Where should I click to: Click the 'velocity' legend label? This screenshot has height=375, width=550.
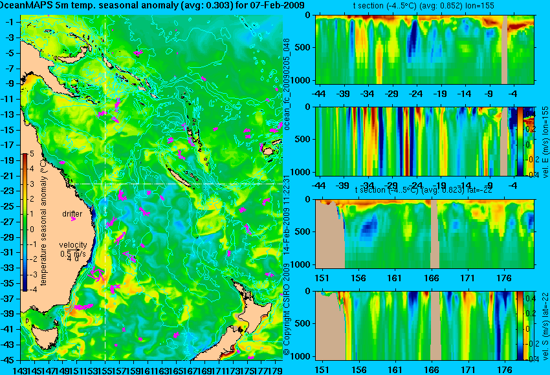click(x=73, y=244)
